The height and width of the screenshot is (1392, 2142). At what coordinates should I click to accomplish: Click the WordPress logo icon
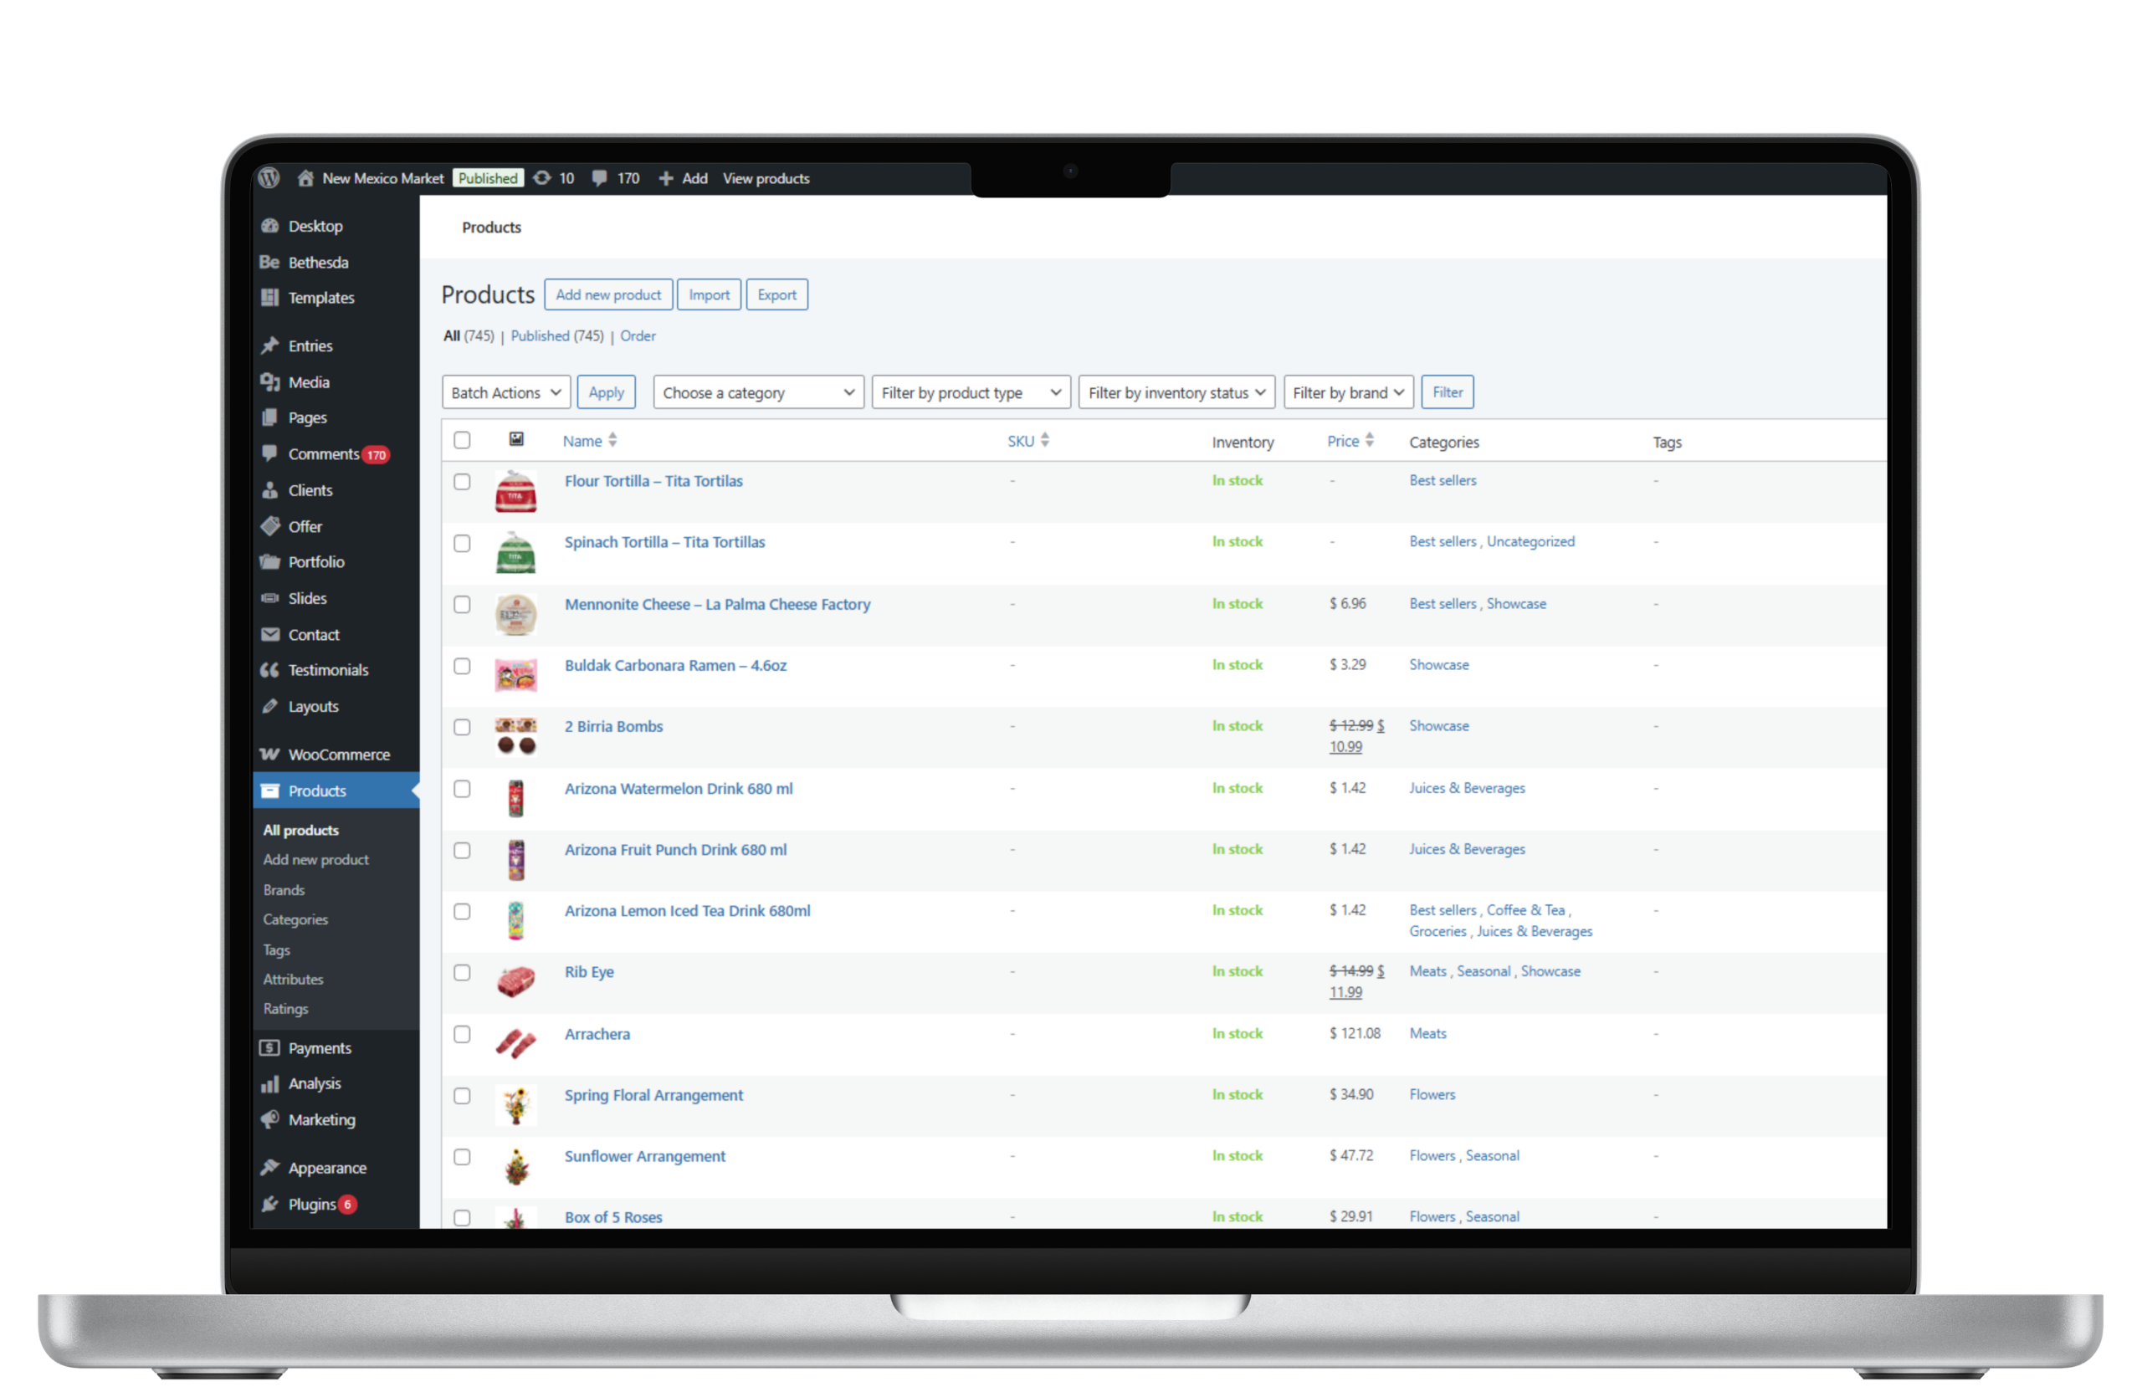tap(269, 178)
